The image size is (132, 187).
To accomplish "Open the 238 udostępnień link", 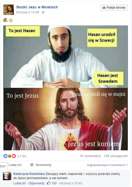I will pyautogui.click(x=116, y=156).
